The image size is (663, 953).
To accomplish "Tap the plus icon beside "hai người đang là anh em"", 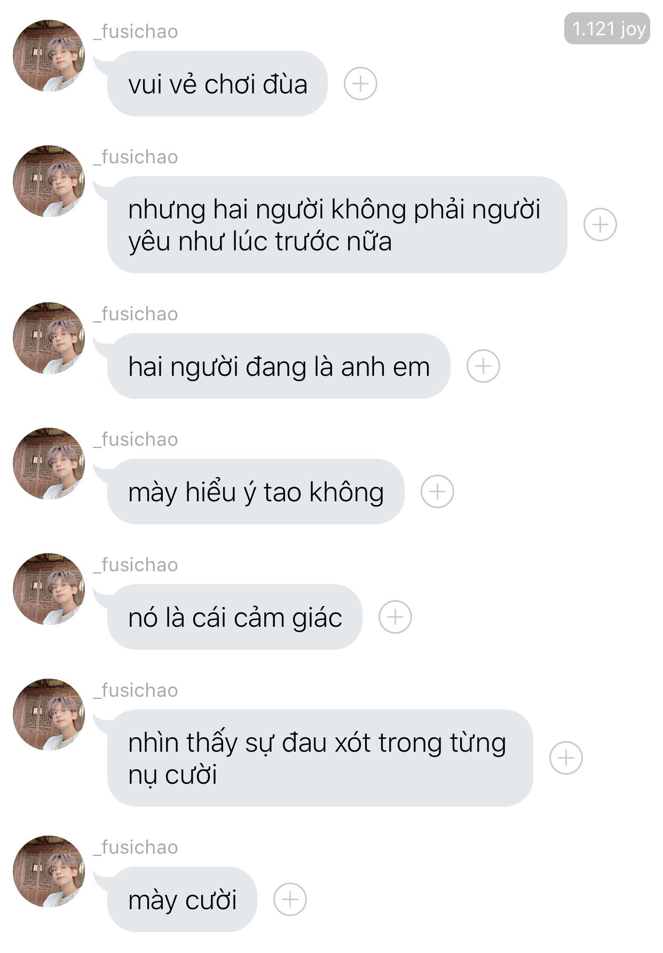I will [x=483, y=366].
